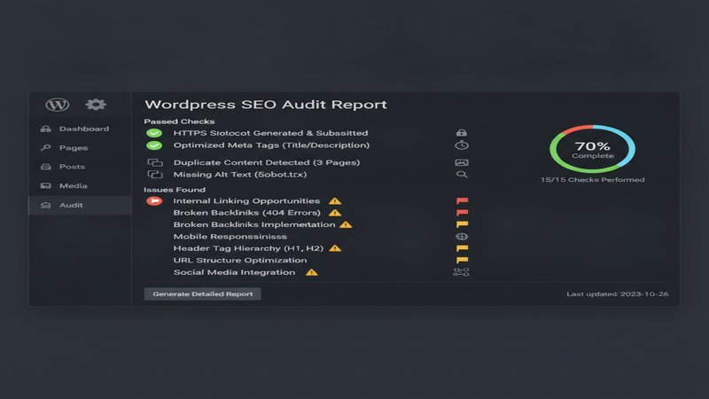Open 'Broken Backliniks (404 Errors)' issue
709x399 pixels.
pos(247,213)
